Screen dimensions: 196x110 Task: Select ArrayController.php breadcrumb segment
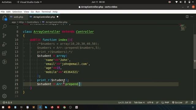tap(56, 22)
